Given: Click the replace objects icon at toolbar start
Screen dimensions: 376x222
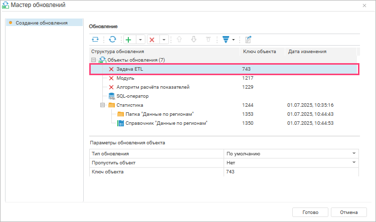Looking at the screenshot, I should (95, 39).
